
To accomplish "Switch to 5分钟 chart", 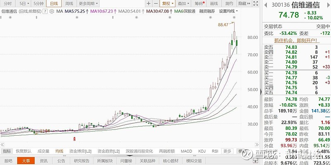I will point(38,3).
